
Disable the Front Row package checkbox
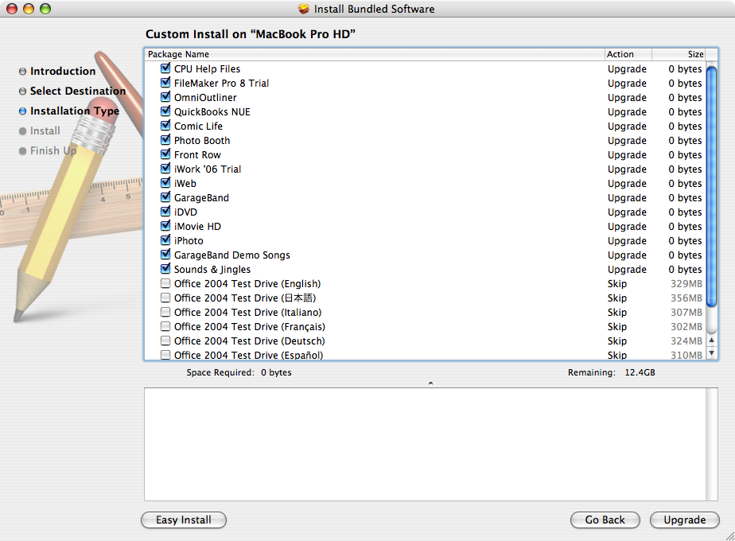[165, 154]
